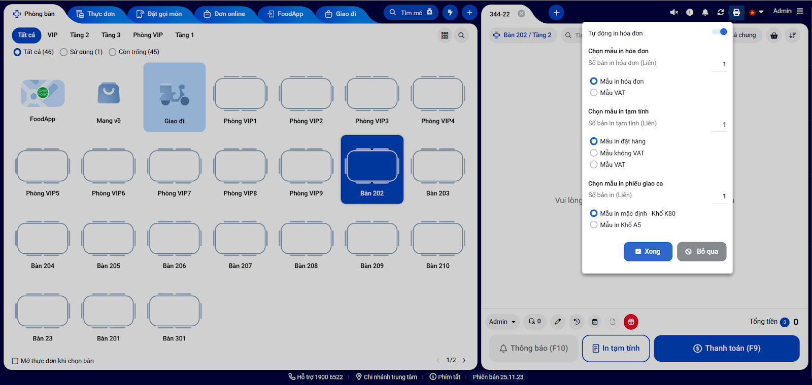Image resolution: width=812 pixels, height=385 pixels.
Task: Open the Đặt gọi món tab
Action: [159, 14]
